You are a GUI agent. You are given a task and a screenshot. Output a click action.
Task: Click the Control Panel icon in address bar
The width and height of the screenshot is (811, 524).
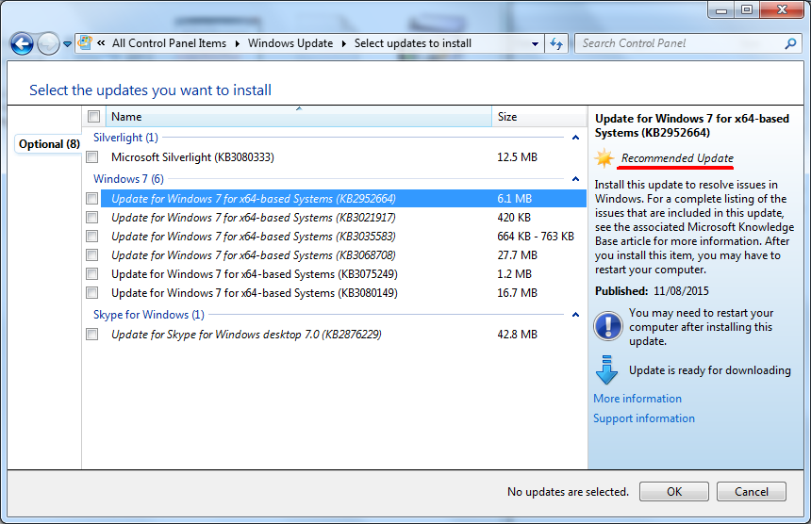(85, 43)
